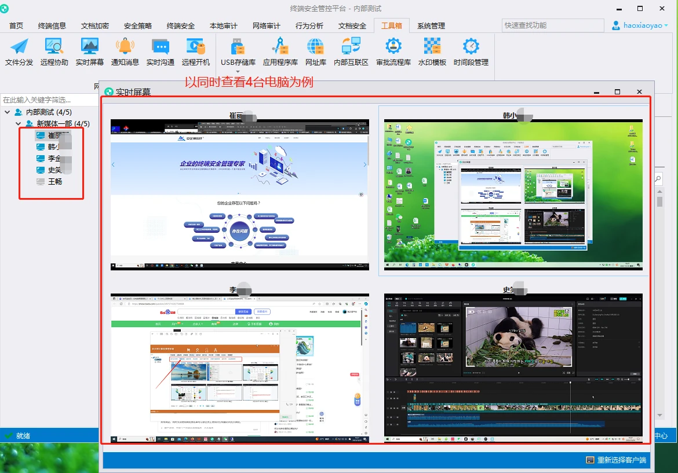Image resolution: width=678 pixels, height=473 pixels.
Task: Click the scrollbar up arrow at right
Action: pyautogui.click(x=660, y=192)
